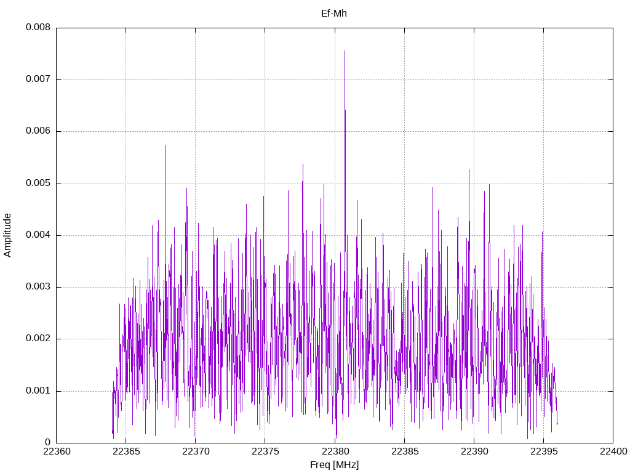The image size is (630, 473).
Task: Select the y-axis tick label 0.007
Action: 38,79
